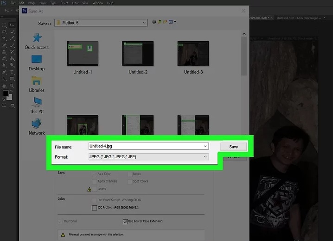Select the Horizontal Type tool

click(12, 72)
